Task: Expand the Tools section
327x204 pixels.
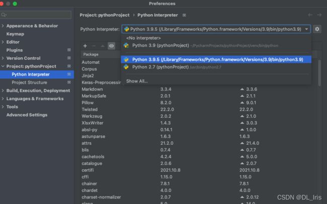Action: 3,107
